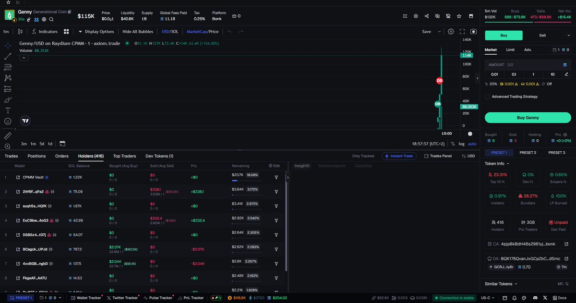576x303 pixels.
Task: Select the PRESET 2 tab
Action: click(x=528, y=153)
